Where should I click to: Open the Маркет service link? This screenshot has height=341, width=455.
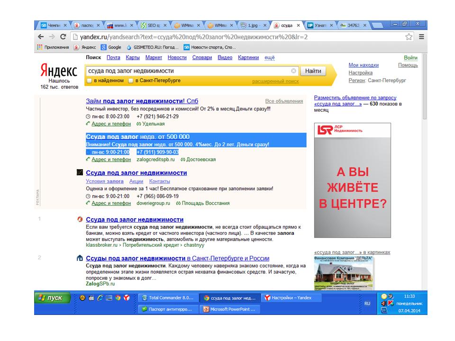pyautogui.click(x=154, y=57)
